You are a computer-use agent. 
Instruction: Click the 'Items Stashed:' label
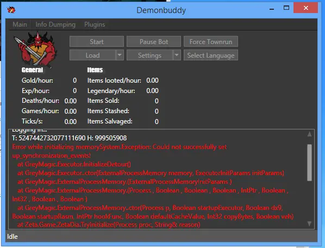coord(108,111)
